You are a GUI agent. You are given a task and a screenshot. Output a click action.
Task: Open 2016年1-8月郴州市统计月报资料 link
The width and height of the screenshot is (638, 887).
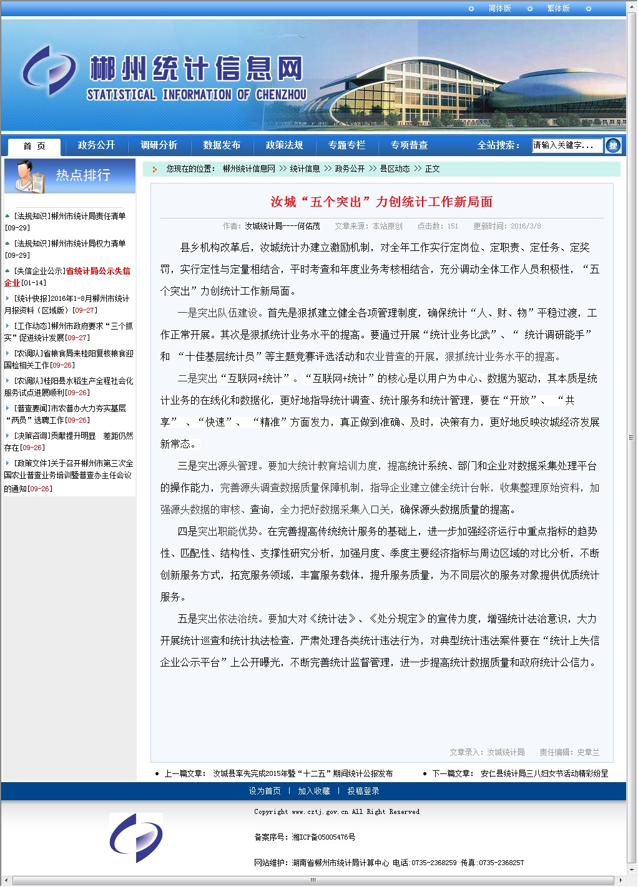pyautogui.click(x=67, y=304)
